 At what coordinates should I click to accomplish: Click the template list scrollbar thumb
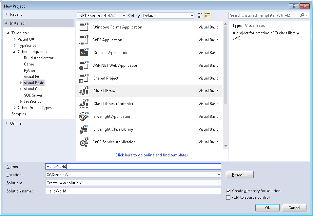[x=225, y=65]
